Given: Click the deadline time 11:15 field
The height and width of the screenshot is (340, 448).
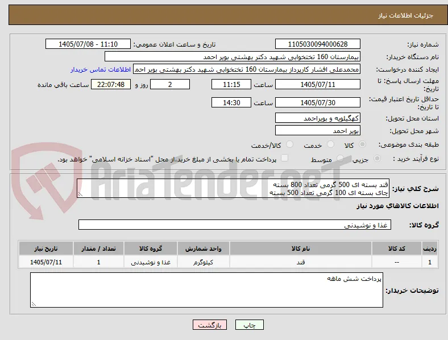Looking at the screenshot, I should click(231, 85).
